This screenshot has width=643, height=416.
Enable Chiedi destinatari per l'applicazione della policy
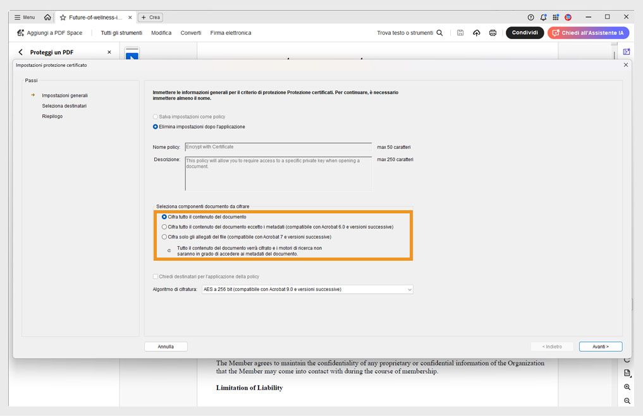point(155,276)
